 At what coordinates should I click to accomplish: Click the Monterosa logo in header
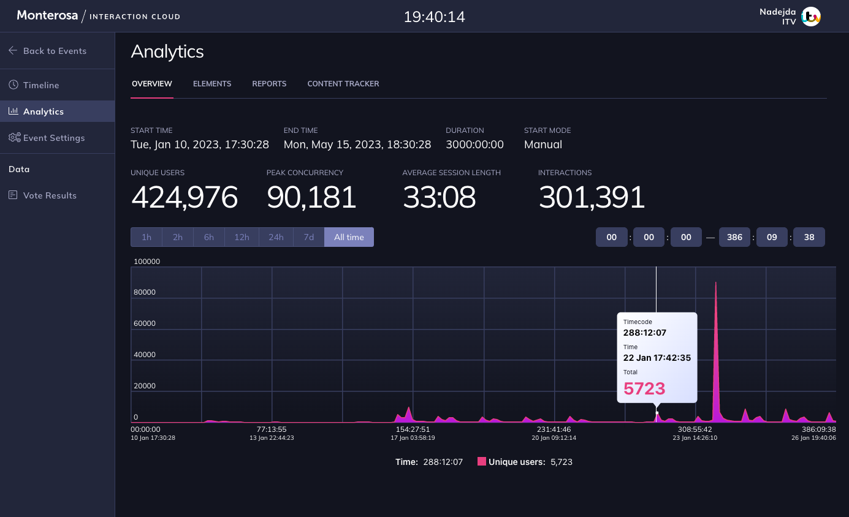(47, 16)
